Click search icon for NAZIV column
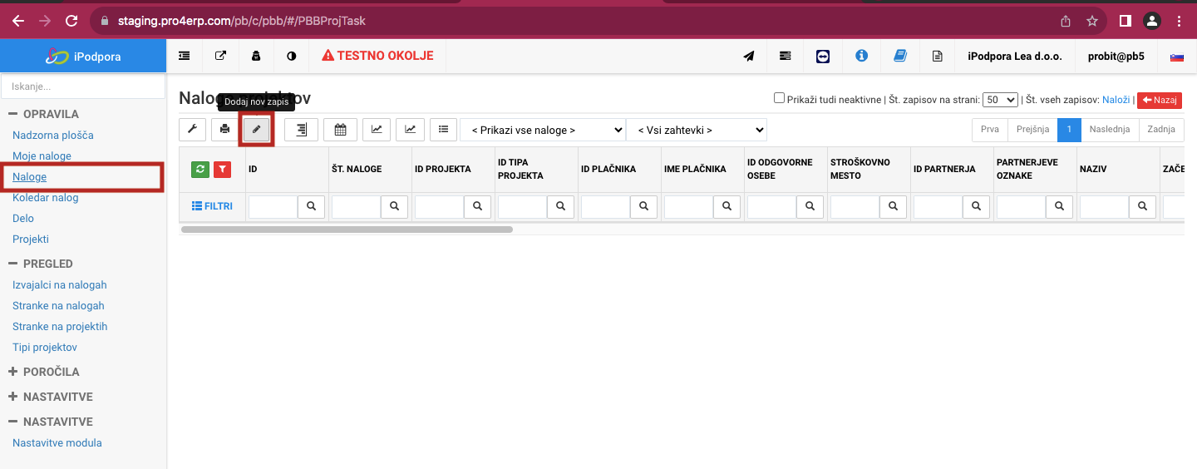 [x=1142, y=207]
